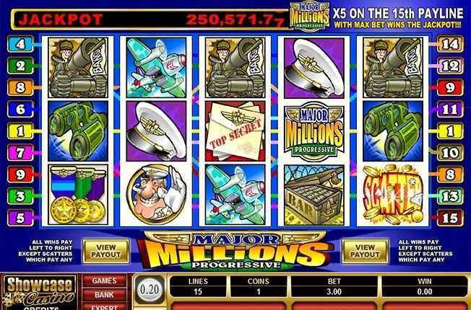Click the right View Payout button
Image resolution: width=471 pixels, height=310 pixels.
pos(365,251)
